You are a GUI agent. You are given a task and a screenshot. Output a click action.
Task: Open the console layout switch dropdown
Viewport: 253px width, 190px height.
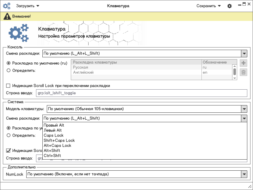point(244,54)
